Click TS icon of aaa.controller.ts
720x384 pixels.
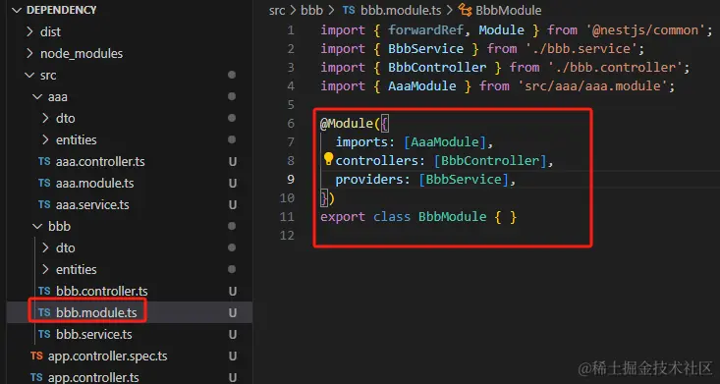tap(44, 162)
